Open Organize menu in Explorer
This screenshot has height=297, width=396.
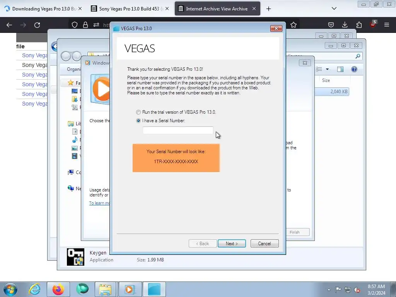[x=73, y=69]
